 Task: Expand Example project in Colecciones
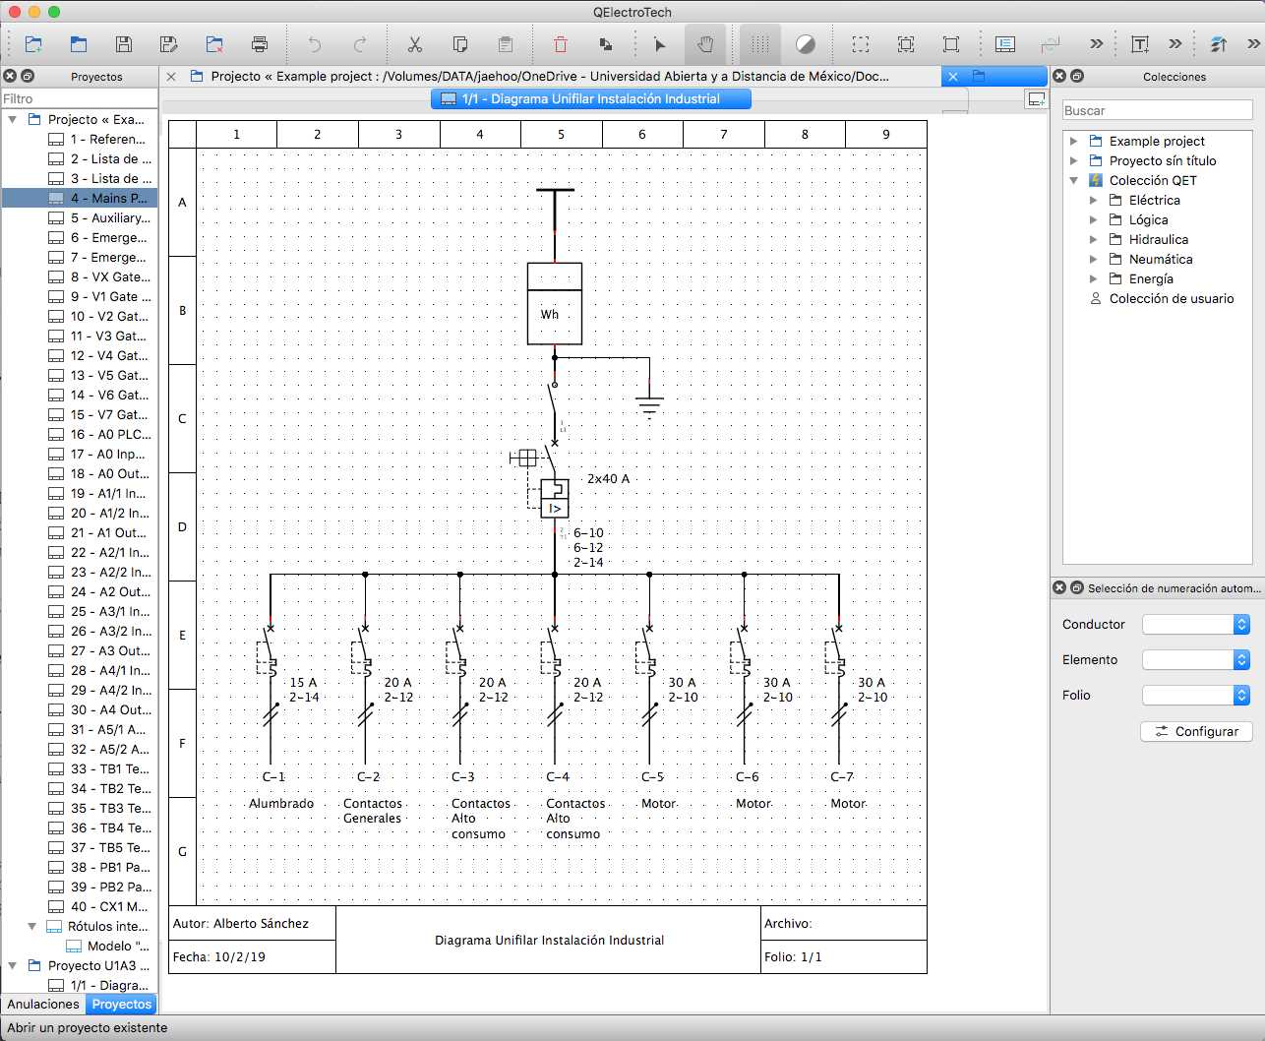tap(1074, 141)
